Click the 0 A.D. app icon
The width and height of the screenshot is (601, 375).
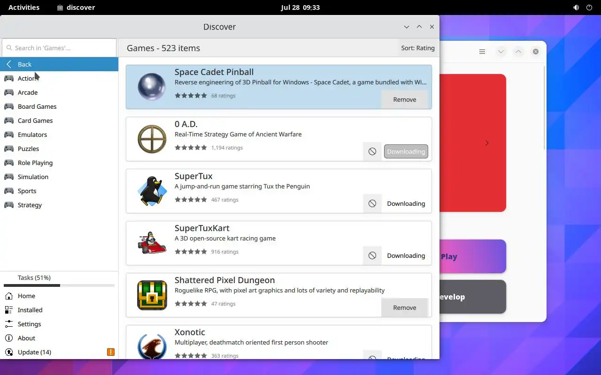tap(152, 139)
